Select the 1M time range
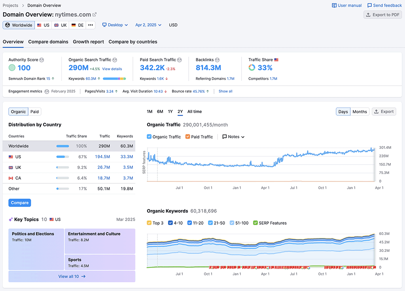The image size is (405, 291). 150,112
